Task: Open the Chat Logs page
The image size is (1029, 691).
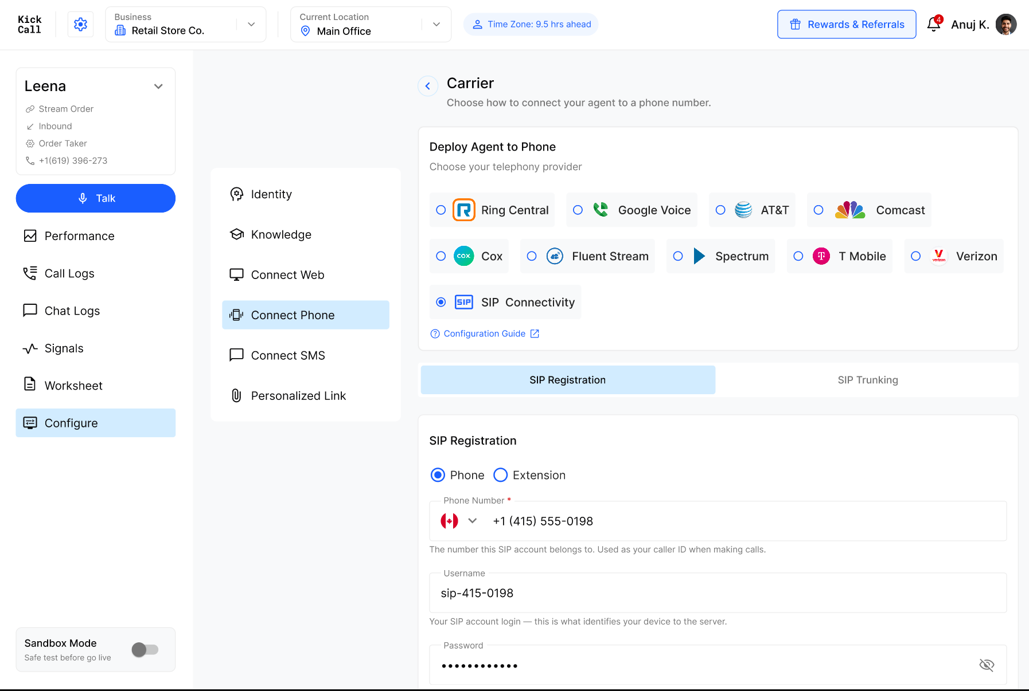Action: coord(96,311)
